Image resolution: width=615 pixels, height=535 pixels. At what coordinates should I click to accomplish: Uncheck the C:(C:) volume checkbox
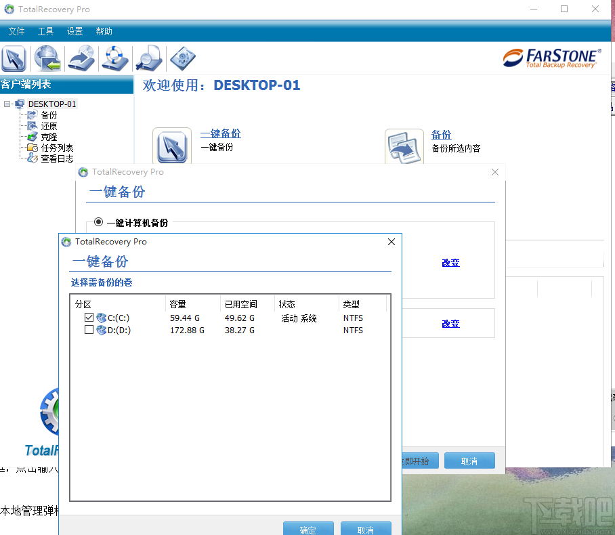(x=89, y=318)
